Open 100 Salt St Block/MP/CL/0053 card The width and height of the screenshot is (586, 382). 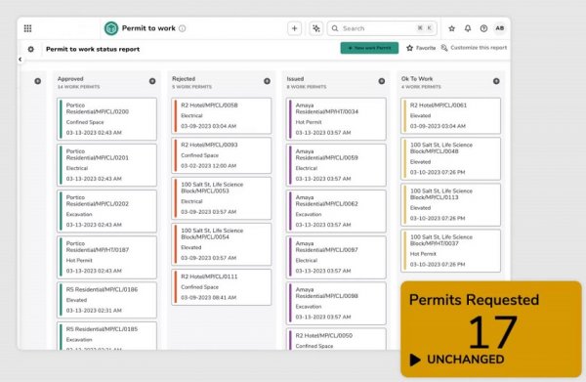click(x=222, y=198)
